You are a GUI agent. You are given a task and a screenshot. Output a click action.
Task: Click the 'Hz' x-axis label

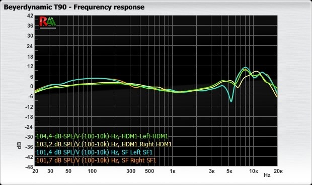coord(267,175)
